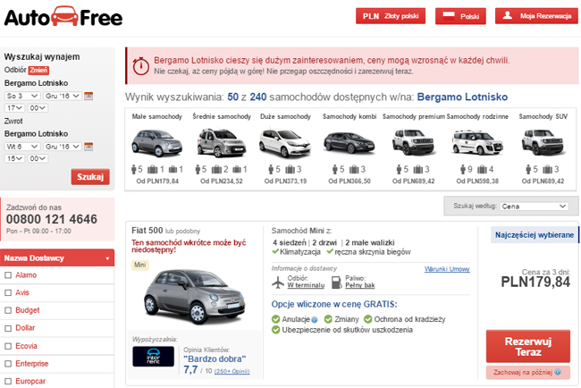
Task: Select the Małe samochody car category
Action: [x=157, y=141]
